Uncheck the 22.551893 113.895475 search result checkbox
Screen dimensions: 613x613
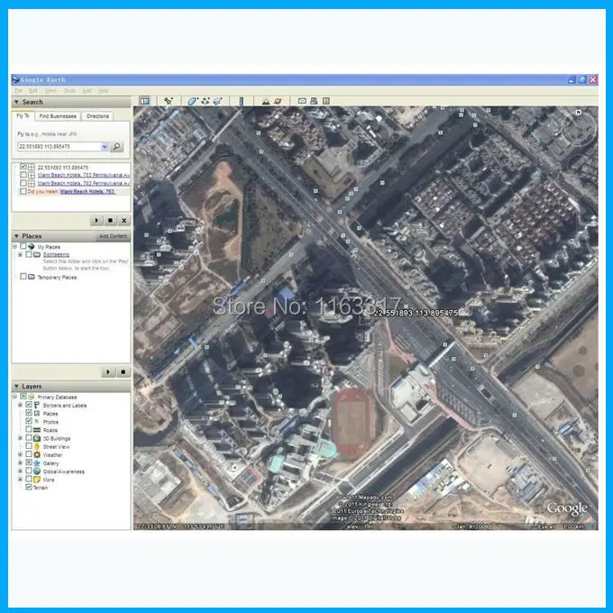[x=23, y=167]
